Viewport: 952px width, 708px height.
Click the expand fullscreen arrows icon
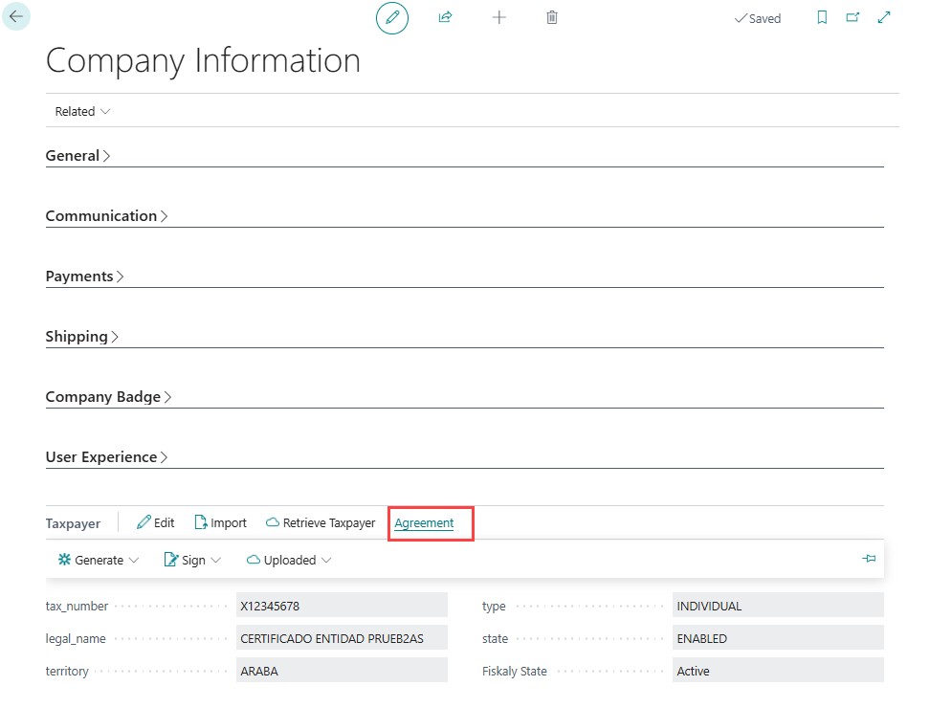pyautogui.click(x=884, y=17)
